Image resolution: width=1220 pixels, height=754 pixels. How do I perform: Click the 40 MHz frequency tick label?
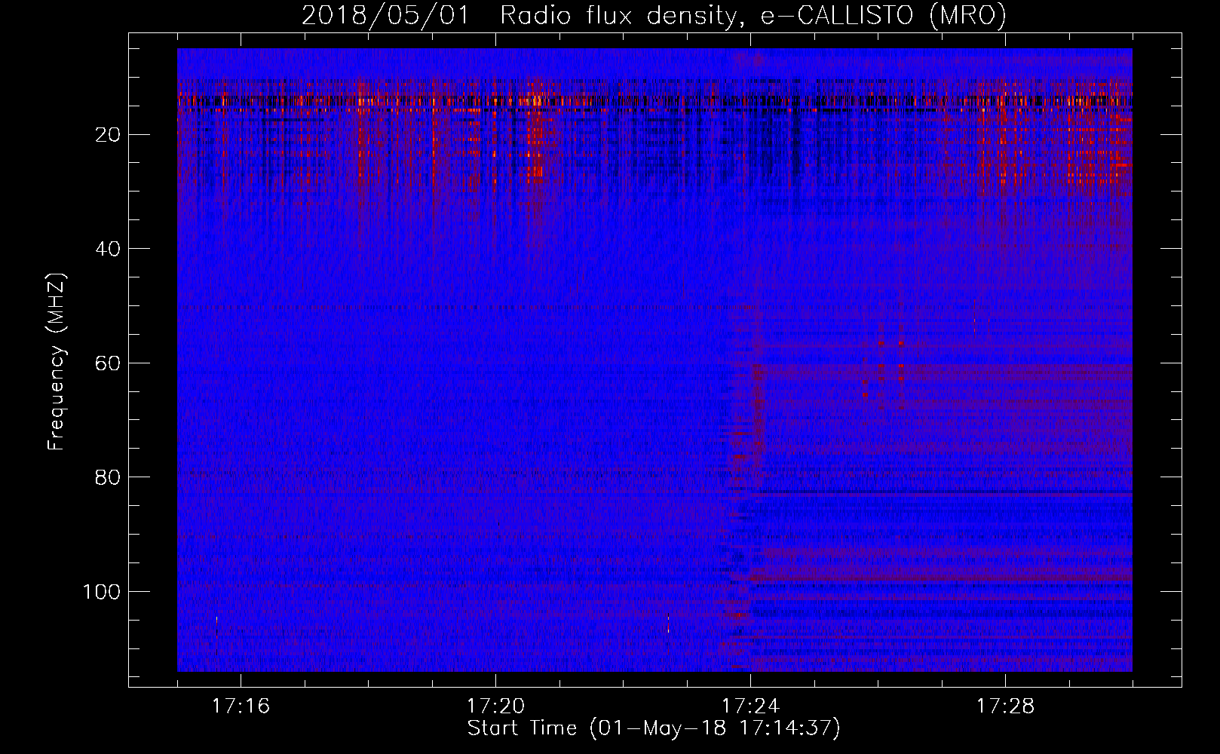point(108,249)
